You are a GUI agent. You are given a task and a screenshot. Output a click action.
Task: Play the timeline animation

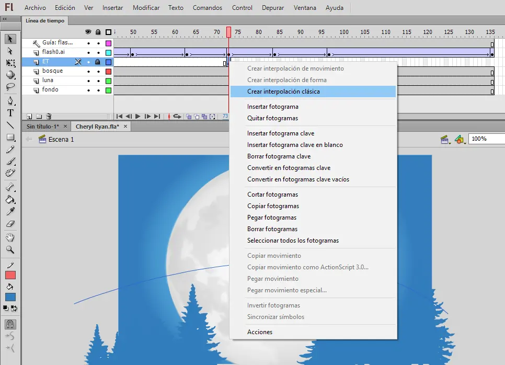(138, 116)
